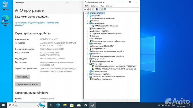The width and height of the screenshot is (193, 108).
Task: Expand the Системные устройства node arrow
Action: 88,74
